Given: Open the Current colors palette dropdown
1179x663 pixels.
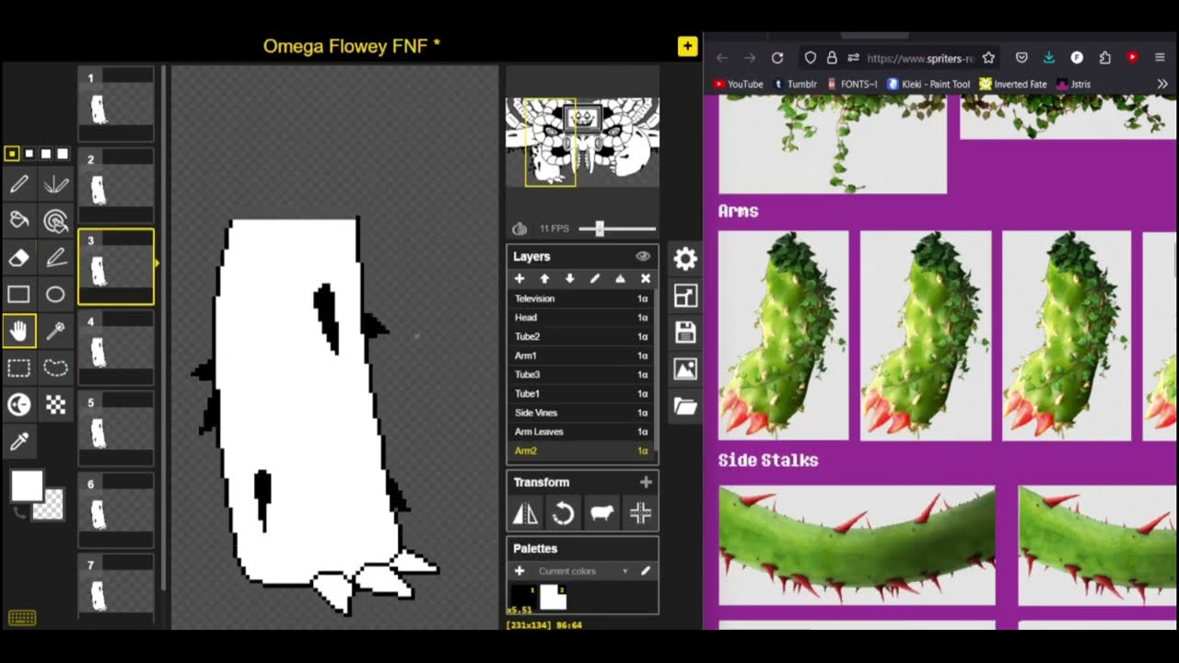Looking at the screenshot, I should [584, 571].
